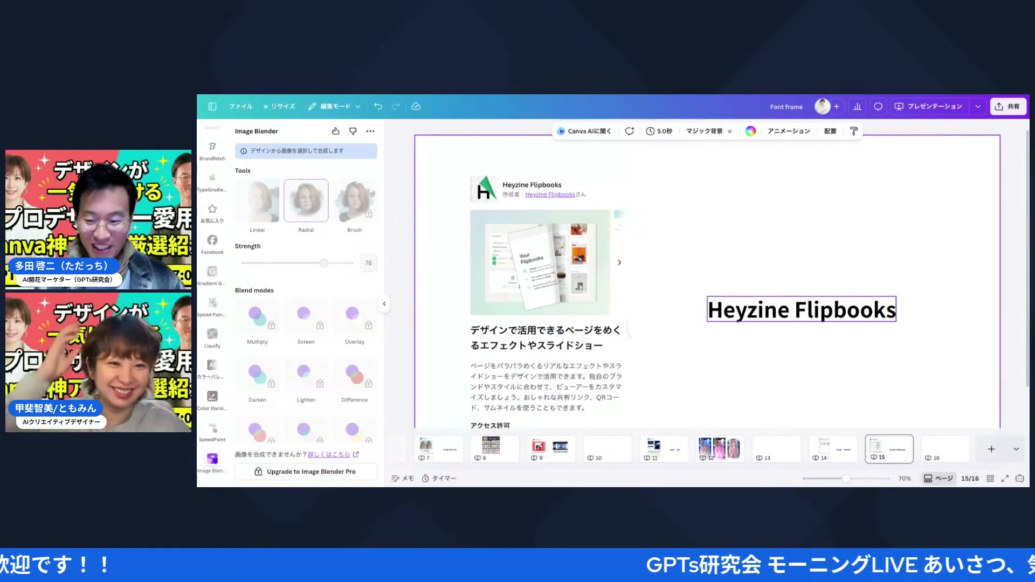Adjust the Strength slider
1035x582 pixels.
(x=323, y=263)
